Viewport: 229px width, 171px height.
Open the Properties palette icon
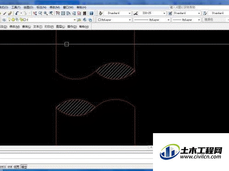point(58,13)
